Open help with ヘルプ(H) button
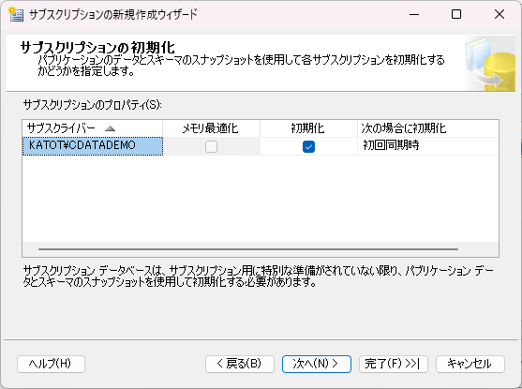The height and width of the screenshot is (389, 522). coord(51,364)
